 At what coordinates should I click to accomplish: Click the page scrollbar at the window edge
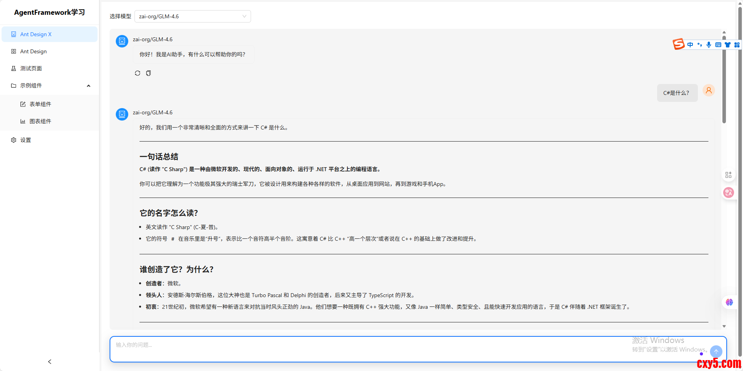click(740, 182)
